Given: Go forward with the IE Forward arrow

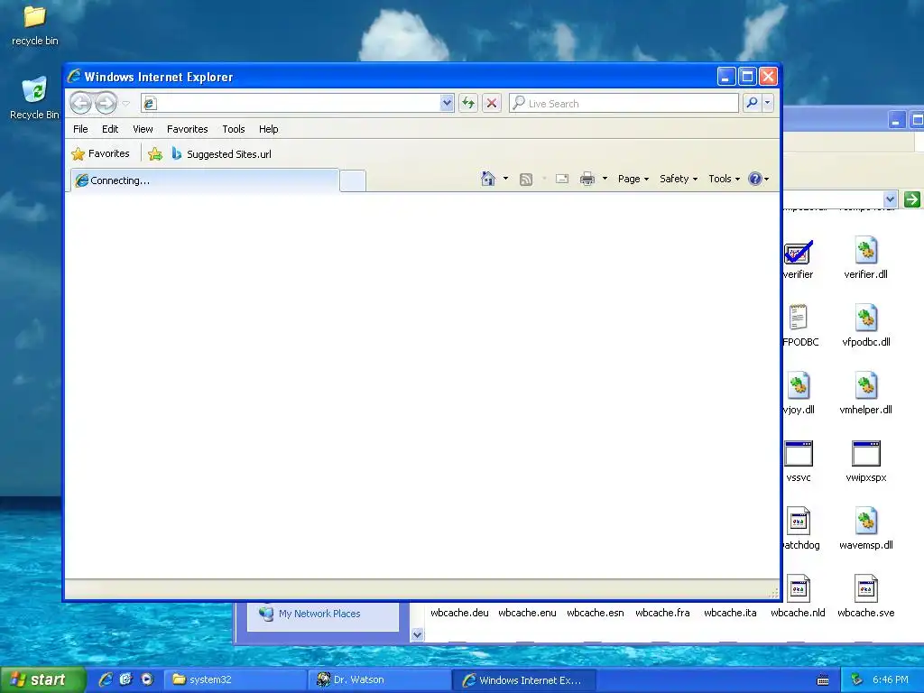Looking at the screenshot, I should pyautogui.click(x=106, y=103).
